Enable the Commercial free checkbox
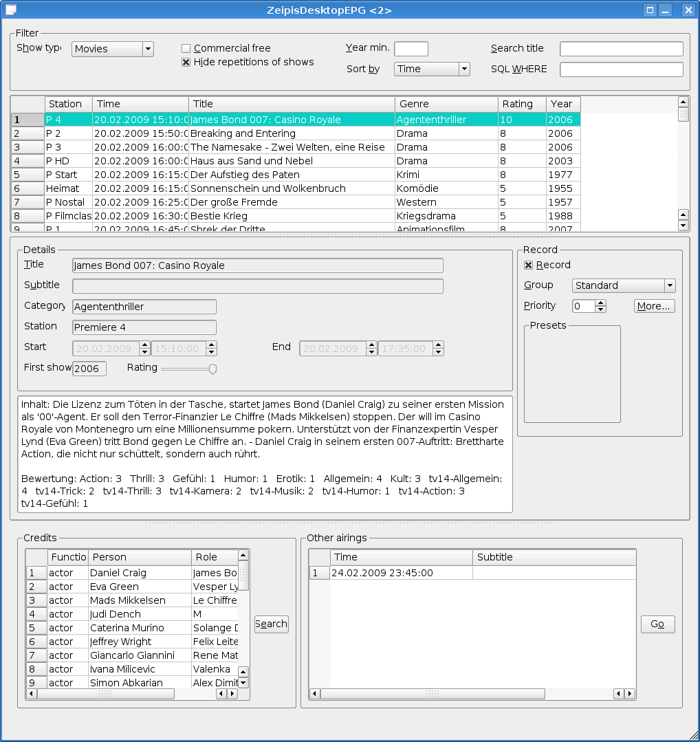Screen dimensions: 700x742 click(186, 49)
